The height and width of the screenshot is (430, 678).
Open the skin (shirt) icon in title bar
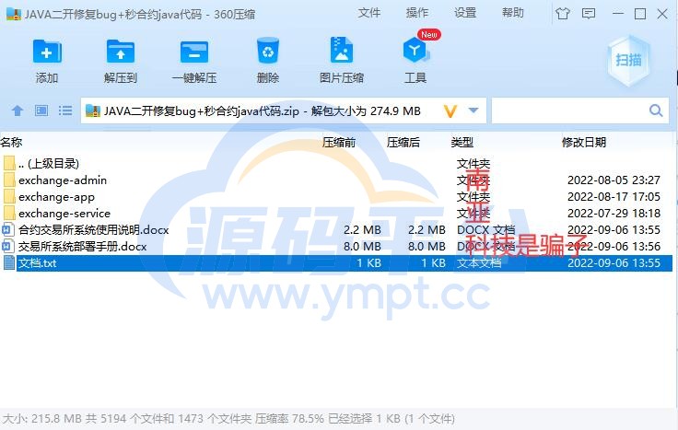pos(563,14)
